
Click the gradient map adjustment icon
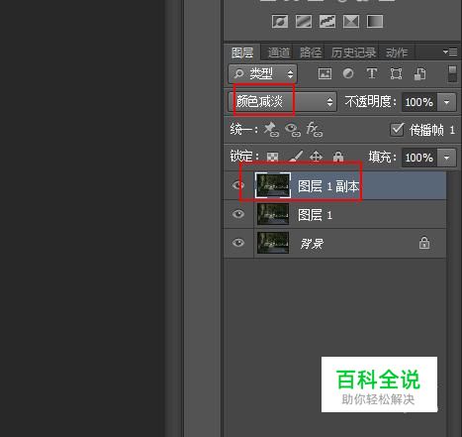tap(375, 22)
